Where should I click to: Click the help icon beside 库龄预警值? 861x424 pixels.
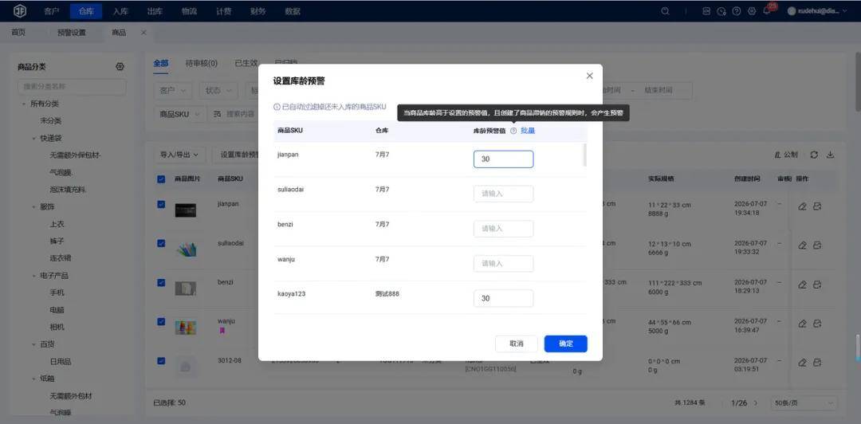pos(513,131)
